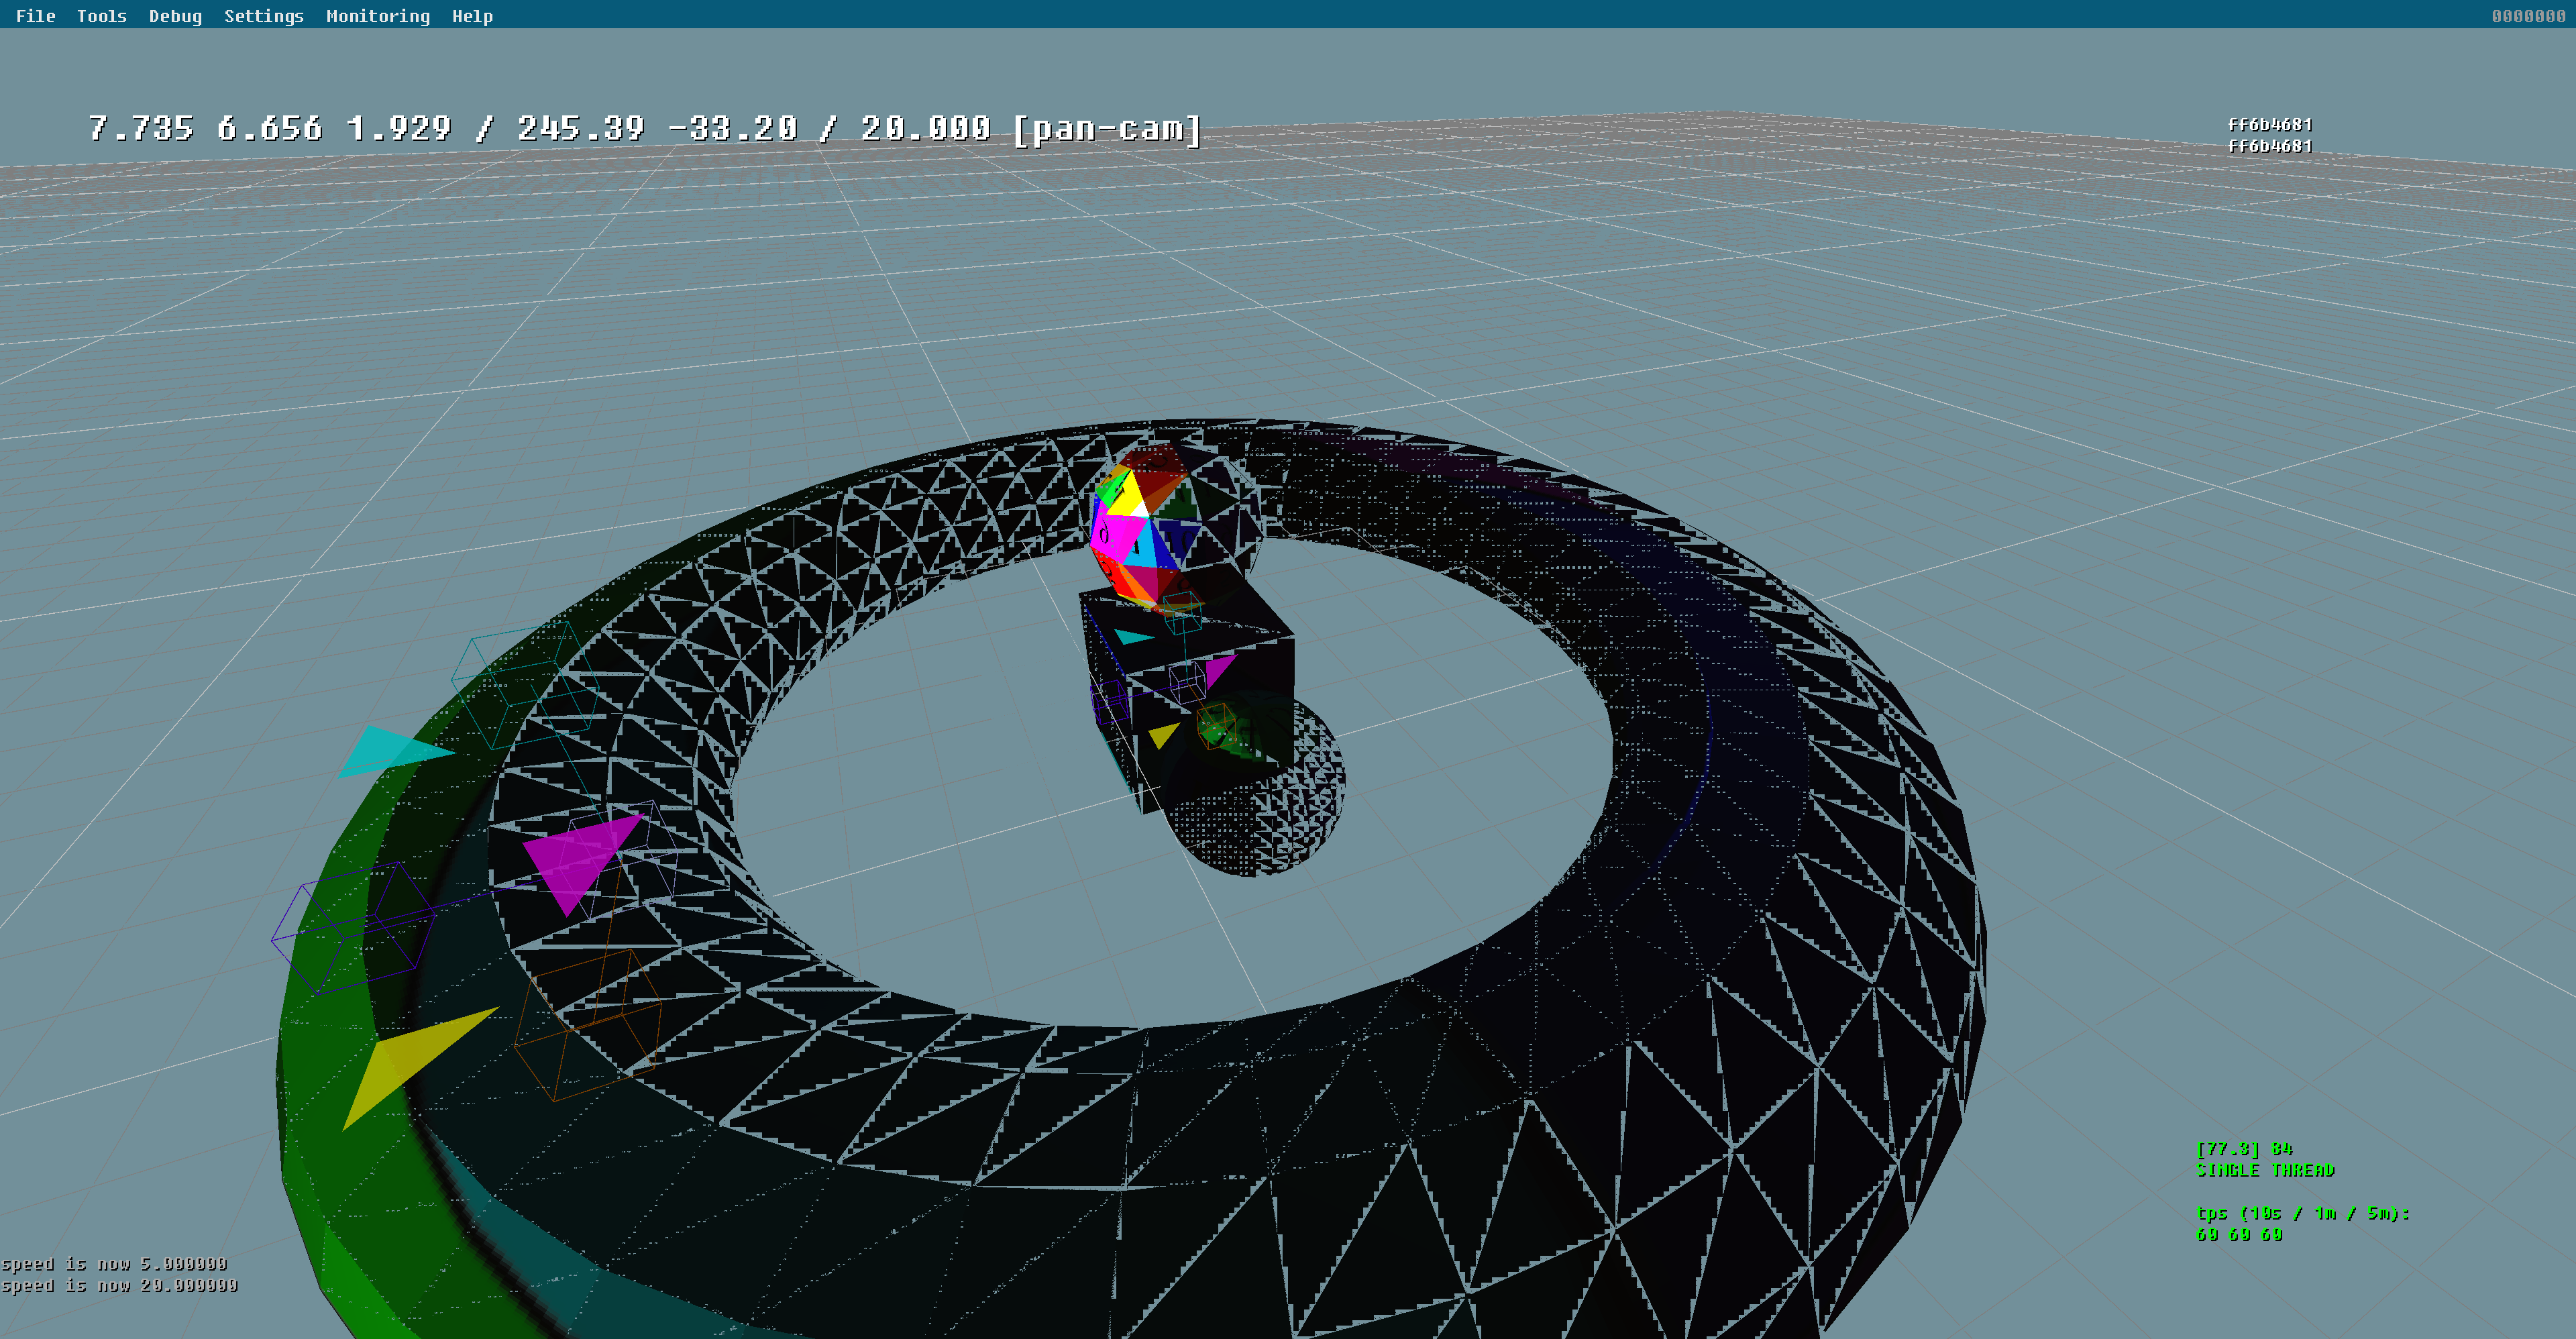Click the 'speed is now 20.000000' log line

tap(119, 1285)
